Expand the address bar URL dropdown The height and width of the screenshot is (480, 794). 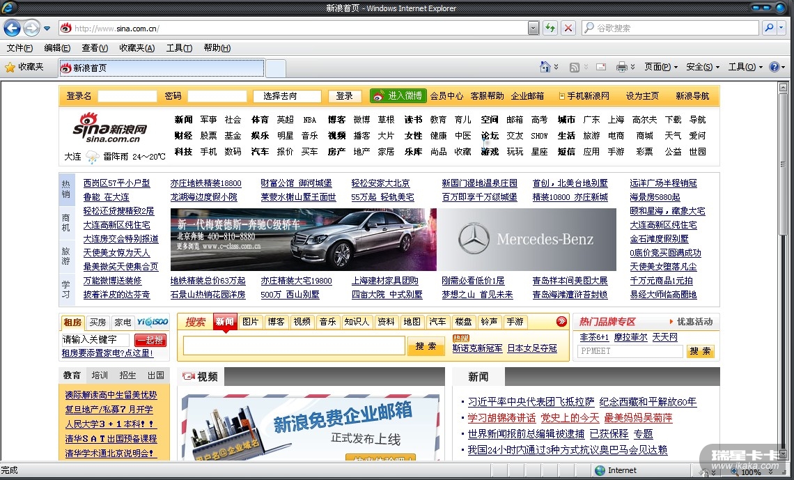(534, 28)
